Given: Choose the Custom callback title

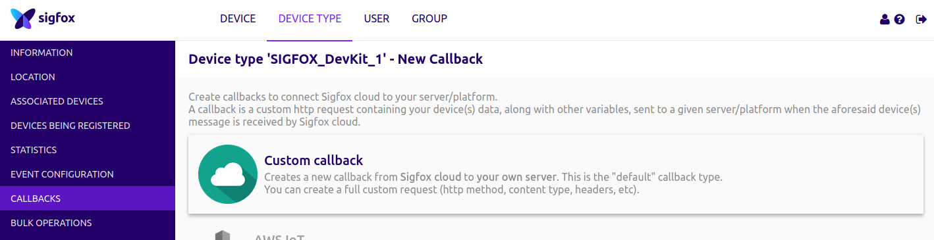Looking at the screenshot, I should pyautogui.click(x=314, y=160).
